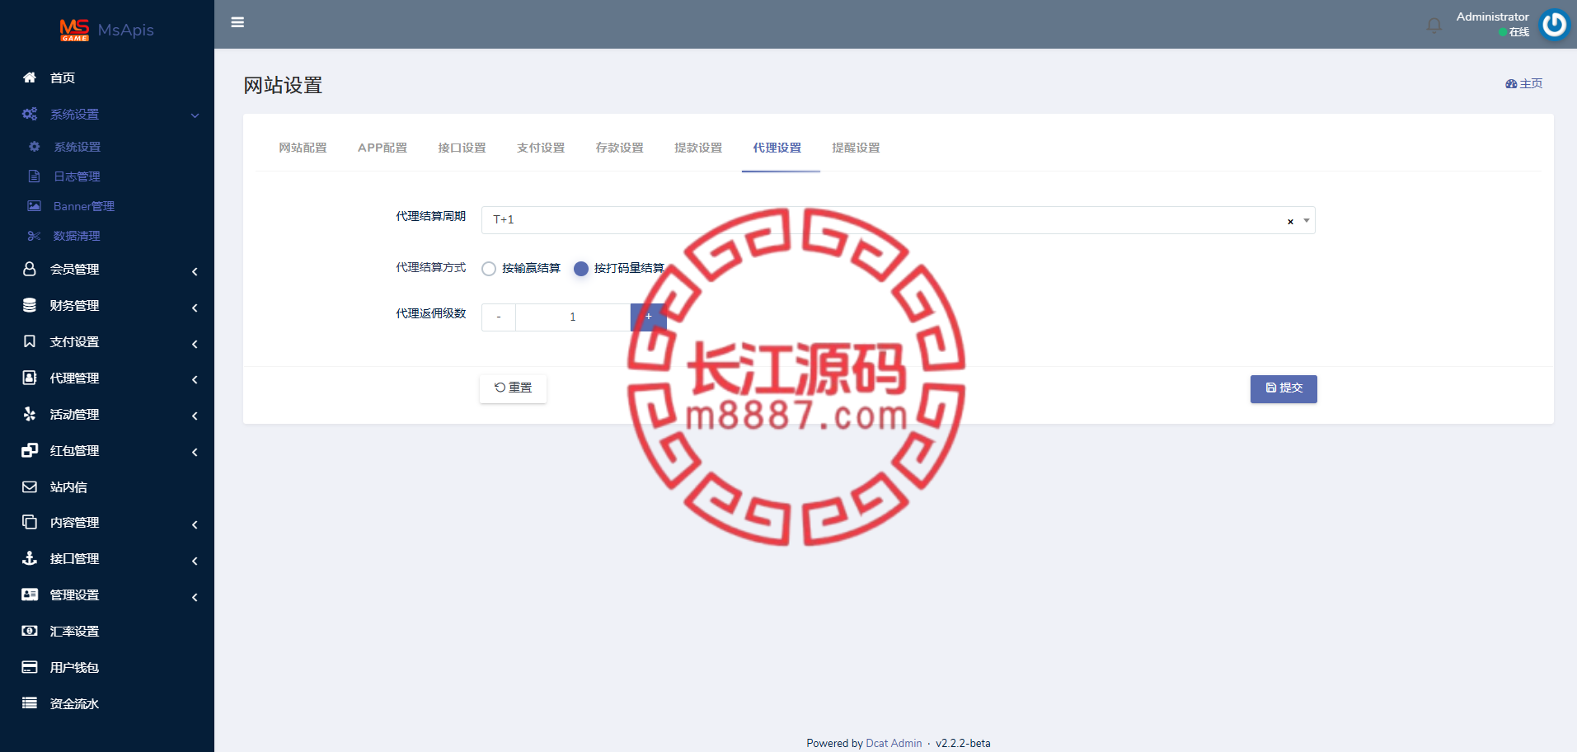Open the 支付设置 tab
1577x752 pixels.
(541, 148)
